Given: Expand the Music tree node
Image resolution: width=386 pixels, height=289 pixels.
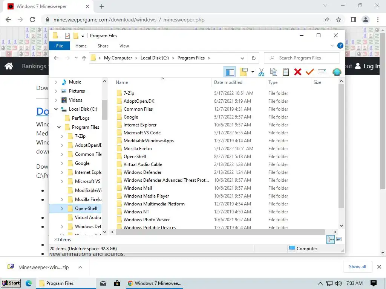Looking at the screenshot, I should (x=56, y=82).
